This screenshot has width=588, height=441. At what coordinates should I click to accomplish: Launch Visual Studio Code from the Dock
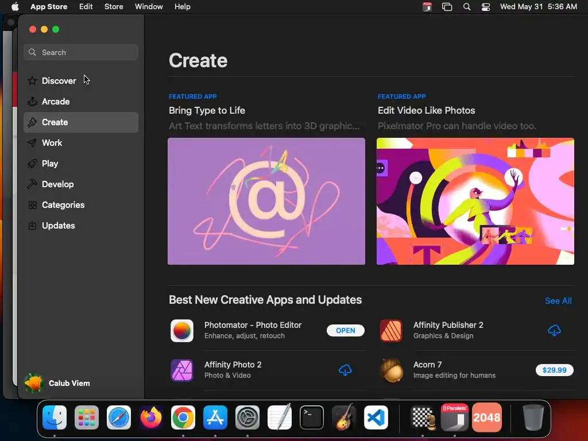pos(376,417)
